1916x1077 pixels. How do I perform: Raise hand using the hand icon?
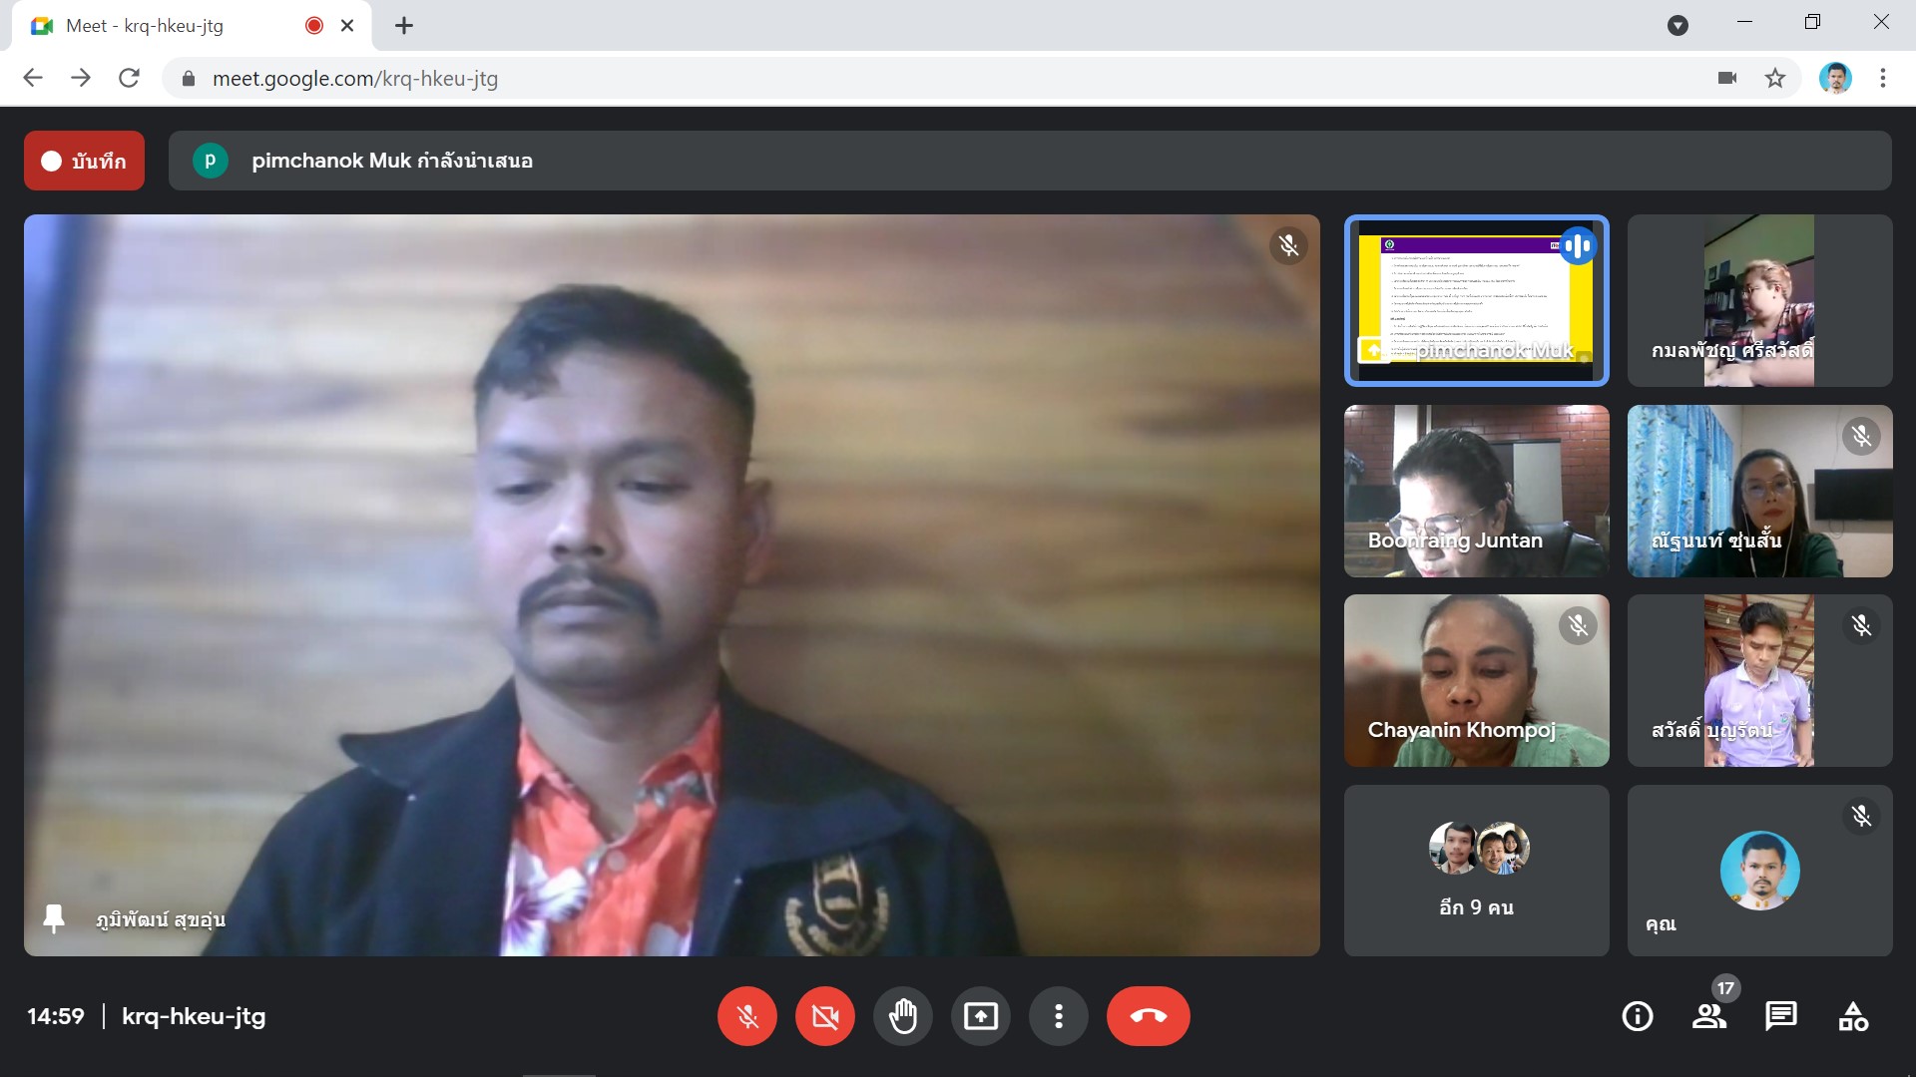[x=902, y=1016]
